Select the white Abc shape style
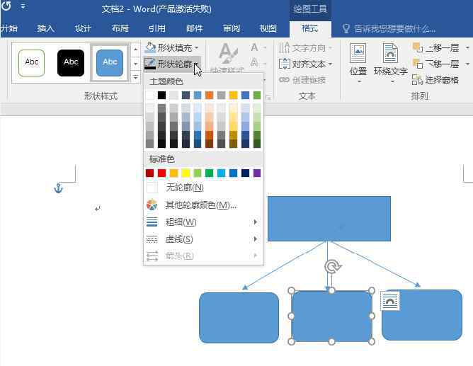Screen dimensions: 473x366 (31, 63)
